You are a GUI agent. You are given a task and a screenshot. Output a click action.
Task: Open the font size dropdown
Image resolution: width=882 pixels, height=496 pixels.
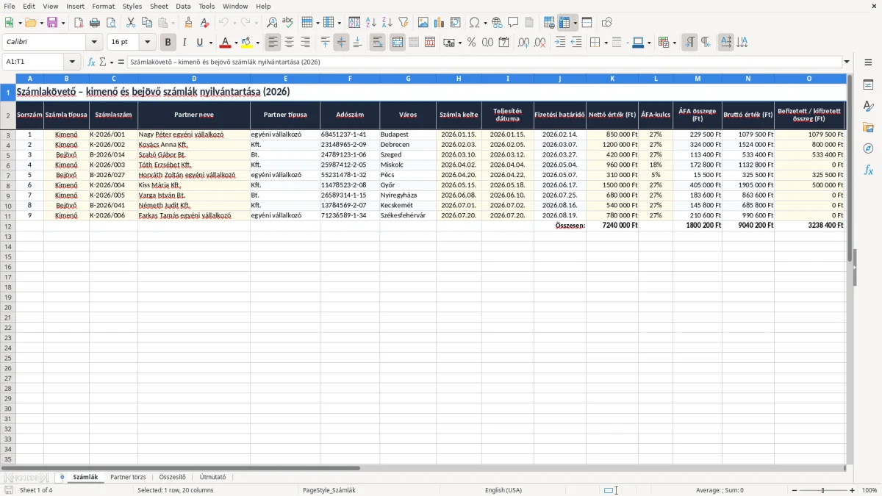point(147,43)
